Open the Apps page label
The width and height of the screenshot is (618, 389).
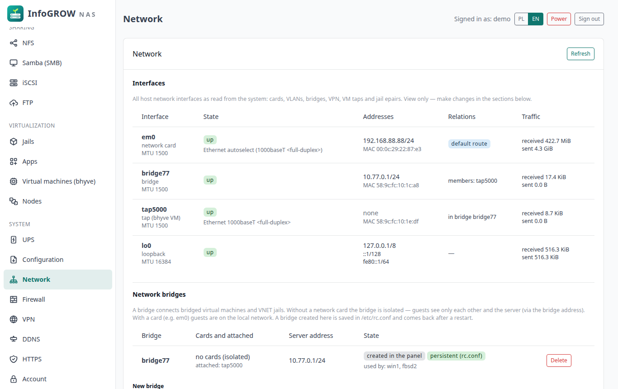click(30, 161)
